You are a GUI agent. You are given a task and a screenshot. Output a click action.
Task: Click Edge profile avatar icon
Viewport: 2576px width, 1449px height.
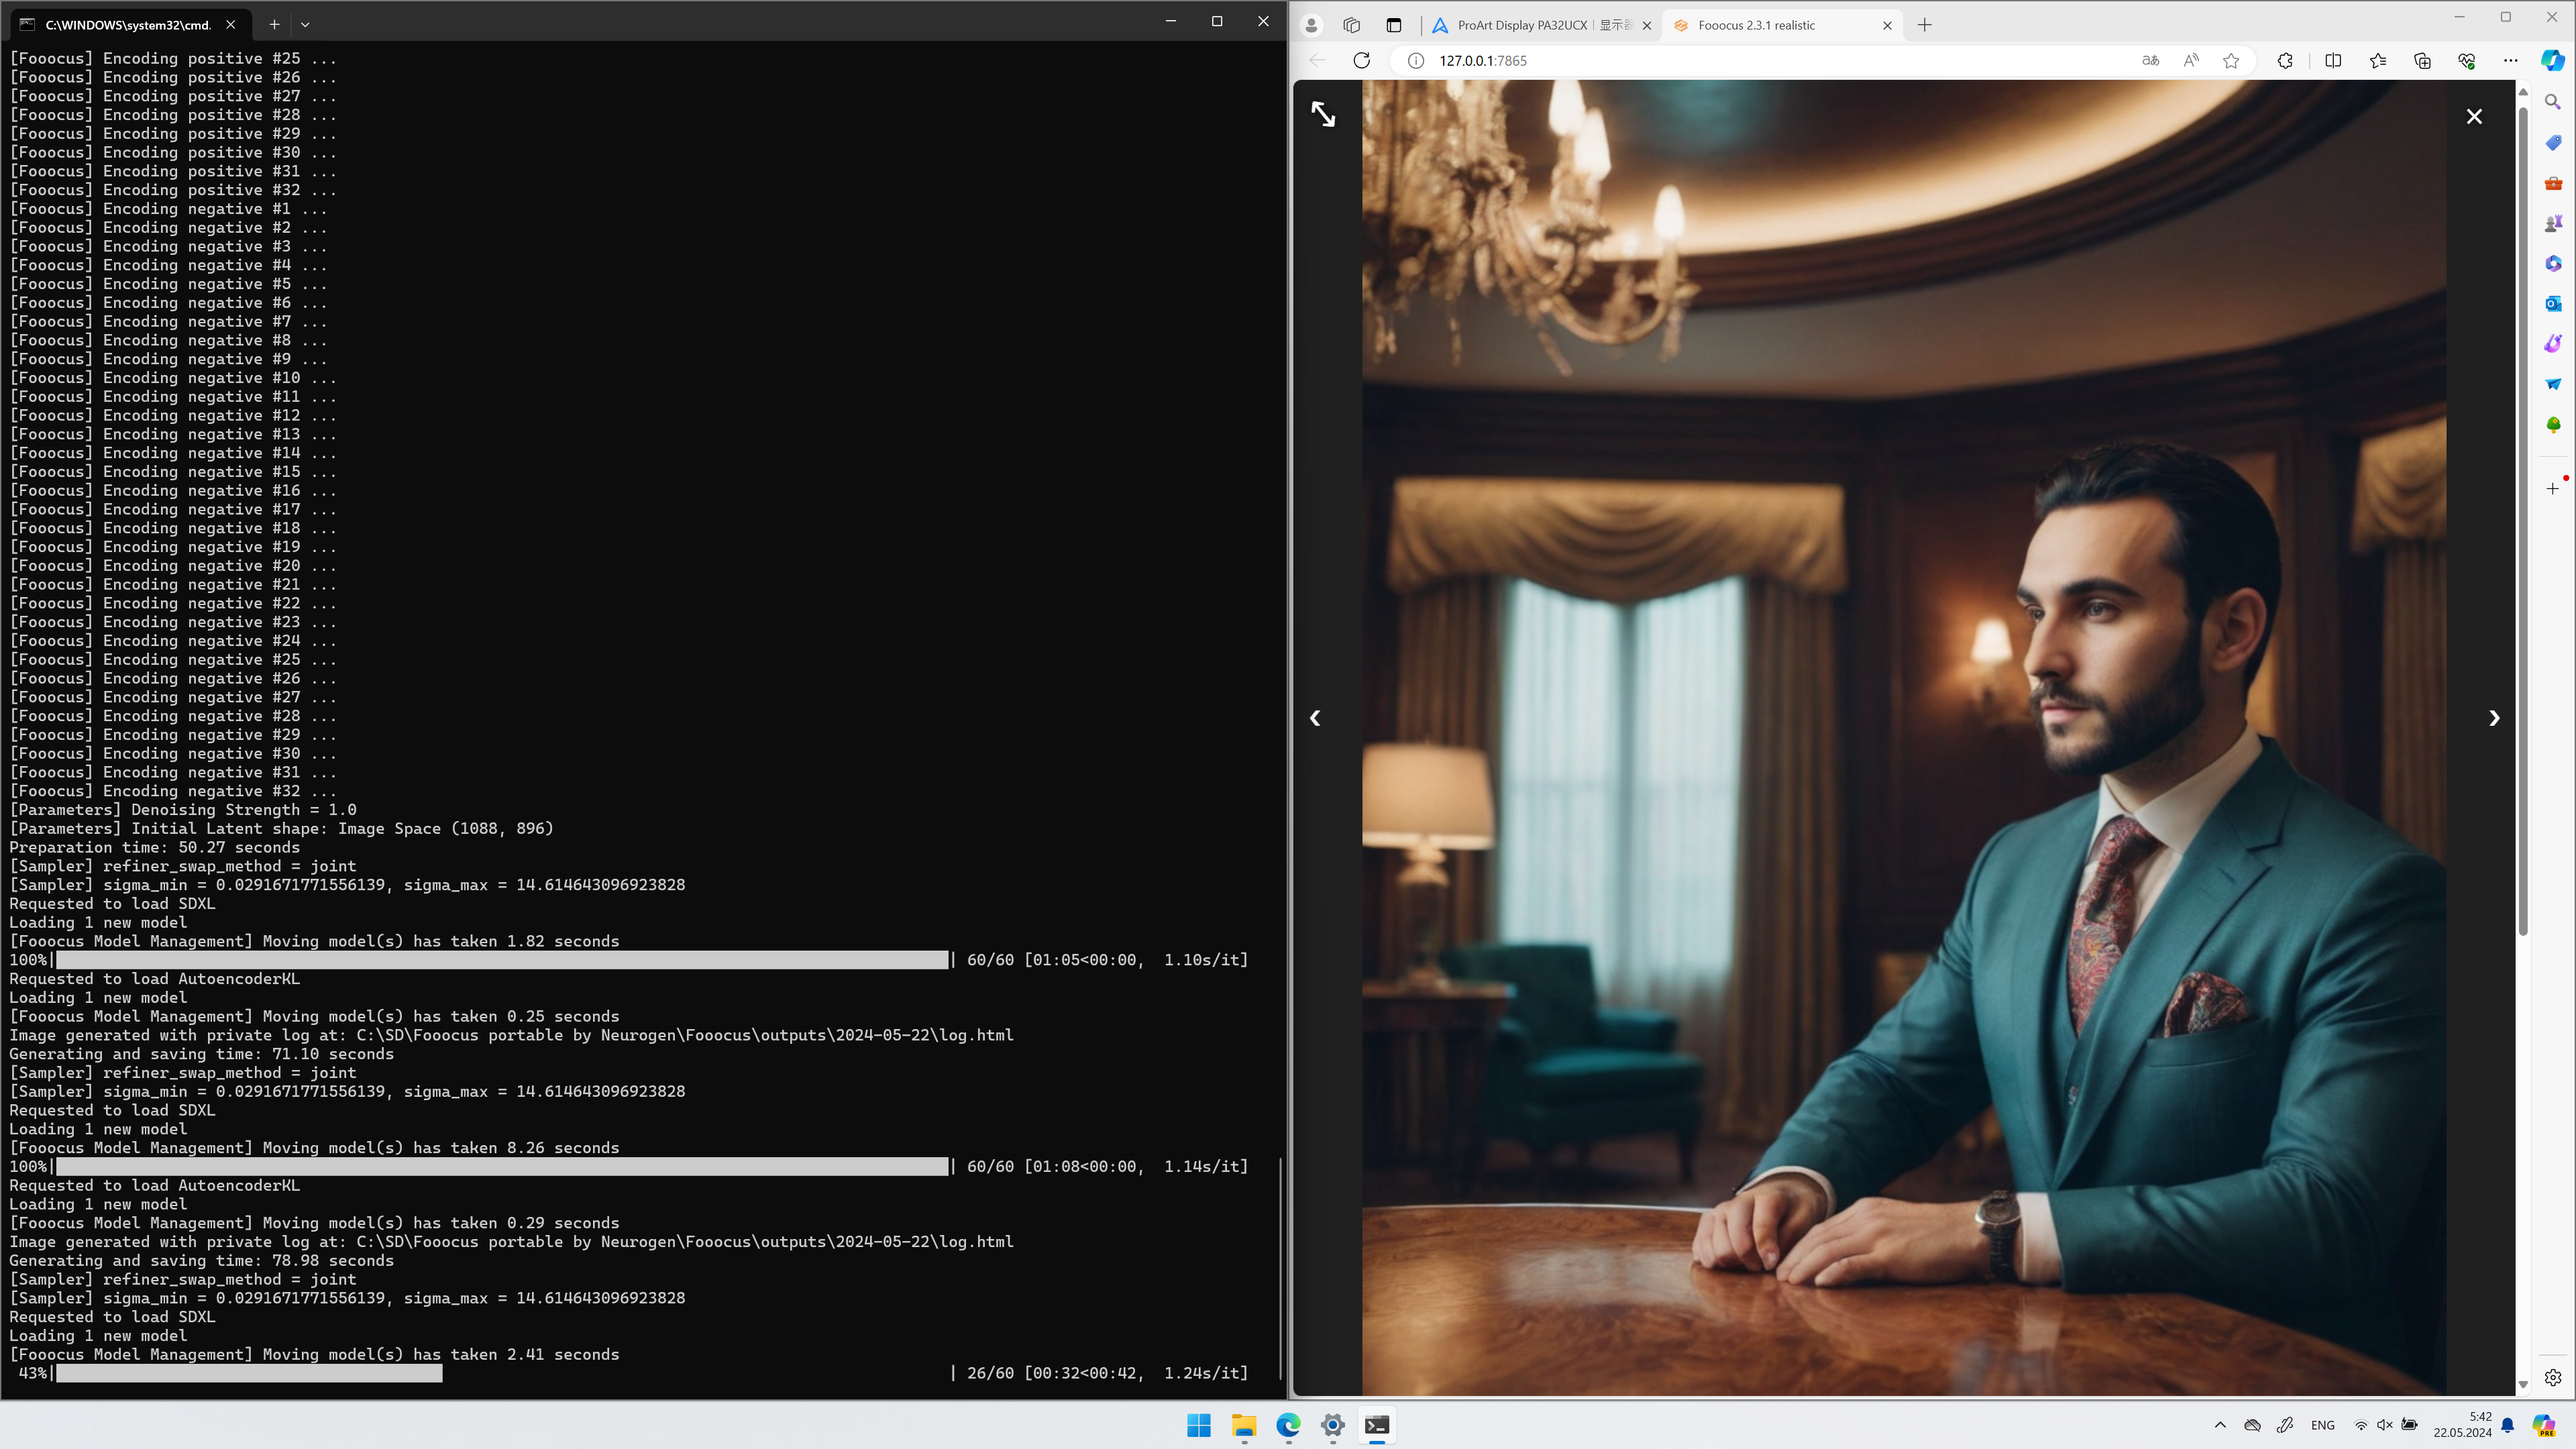point(1311,25)
